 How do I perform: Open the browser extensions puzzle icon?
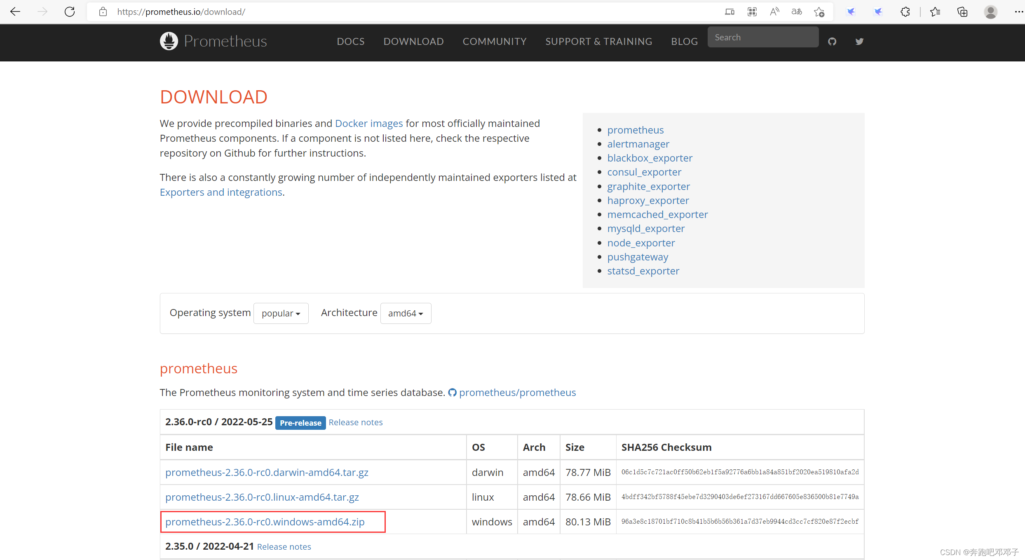(905, 12)
